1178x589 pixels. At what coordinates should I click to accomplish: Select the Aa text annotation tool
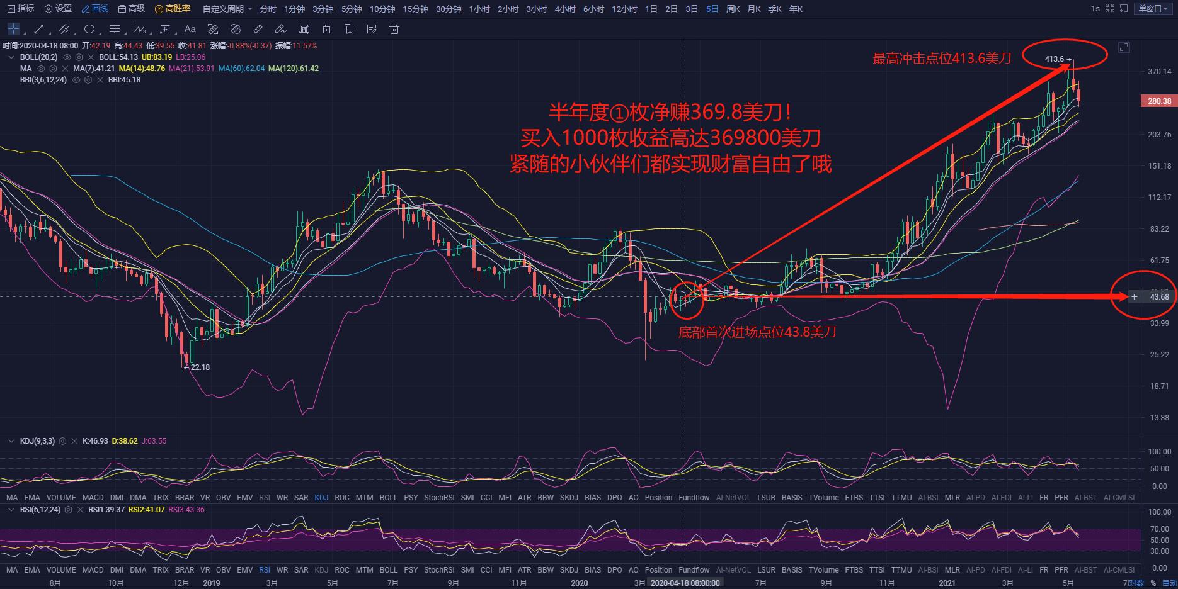pyautogui.click(x=190, y=29)
